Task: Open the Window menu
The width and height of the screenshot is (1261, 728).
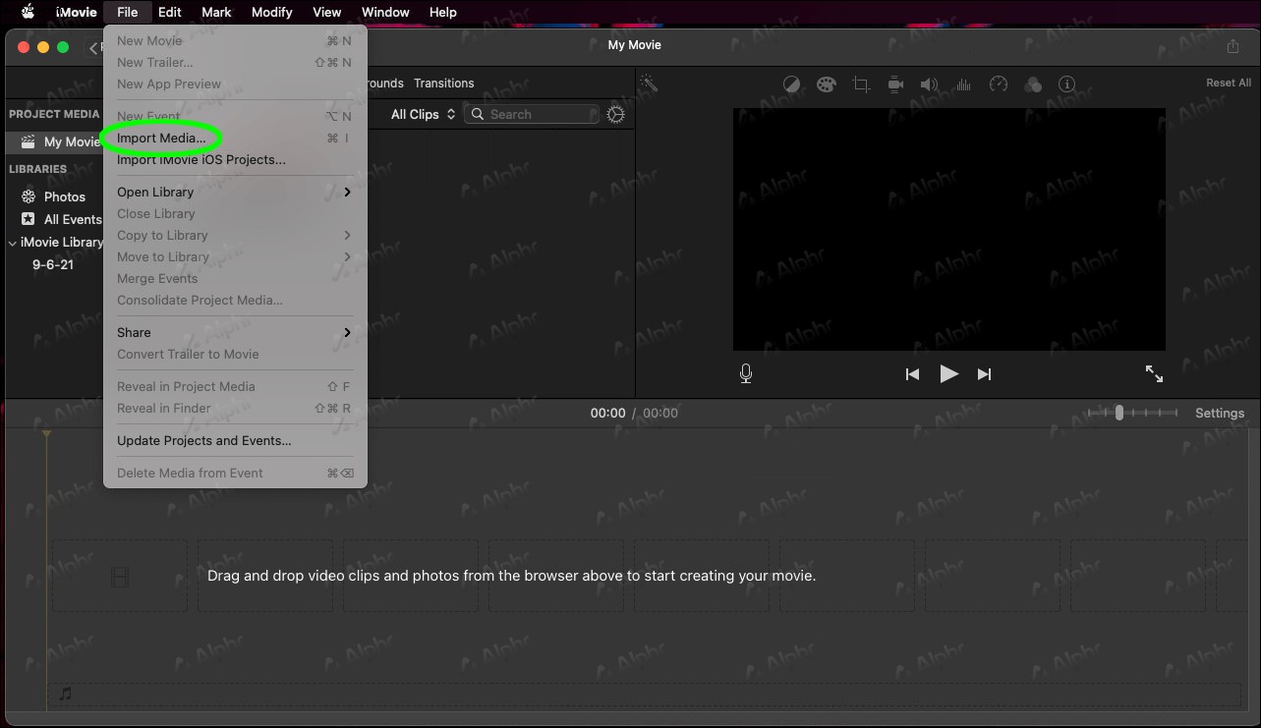Action: coord(385,12)
